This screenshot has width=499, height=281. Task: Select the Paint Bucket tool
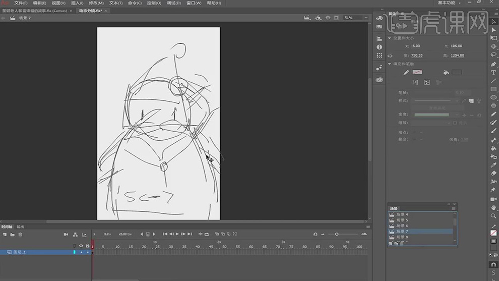(x=493, y=148)
